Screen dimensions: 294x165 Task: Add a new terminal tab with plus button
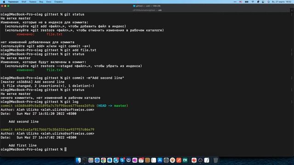[x=292, y=10]
